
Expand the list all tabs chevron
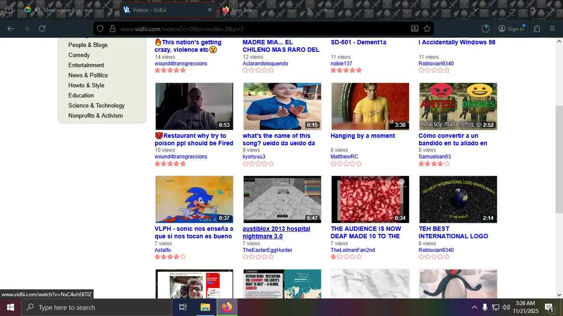click(475, 10)
